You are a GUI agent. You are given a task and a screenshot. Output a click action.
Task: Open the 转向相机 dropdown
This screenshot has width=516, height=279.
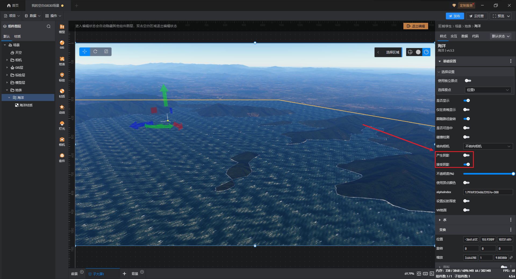[488, 146]
